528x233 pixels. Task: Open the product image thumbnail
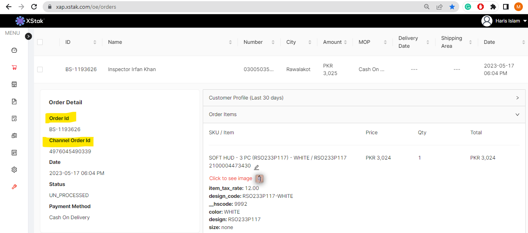click(259, 179)
